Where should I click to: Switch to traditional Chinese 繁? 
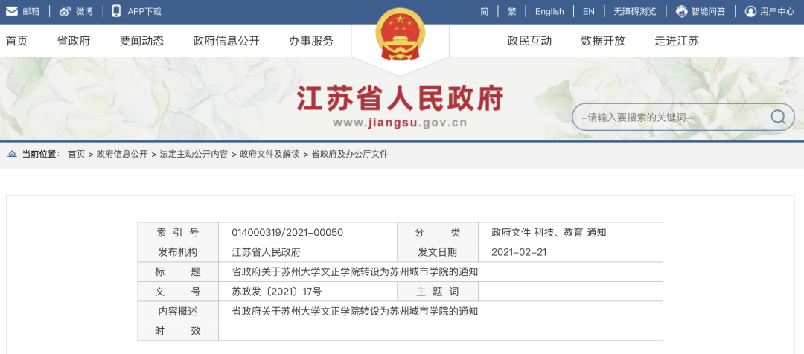tap(511, 11)
